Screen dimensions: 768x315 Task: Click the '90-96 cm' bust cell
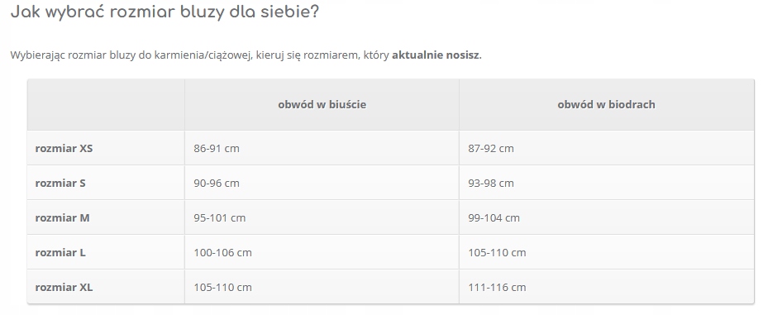click(x=322, y=183)
